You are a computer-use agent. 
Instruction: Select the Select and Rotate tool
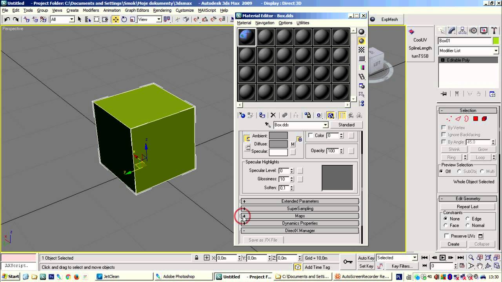click(124, 19)
